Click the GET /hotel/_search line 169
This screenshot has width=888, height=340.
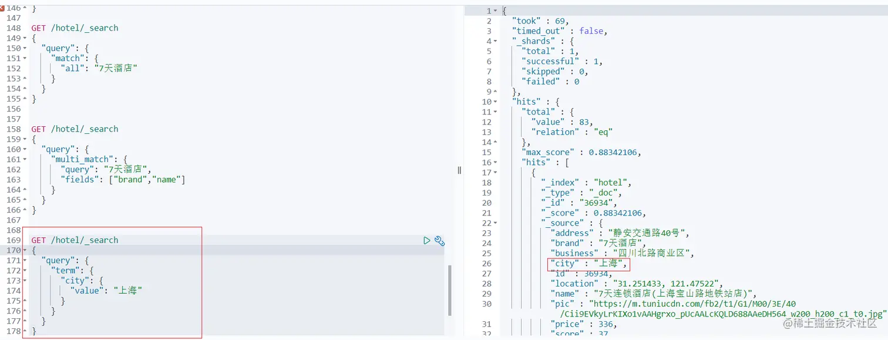(75, 240)
